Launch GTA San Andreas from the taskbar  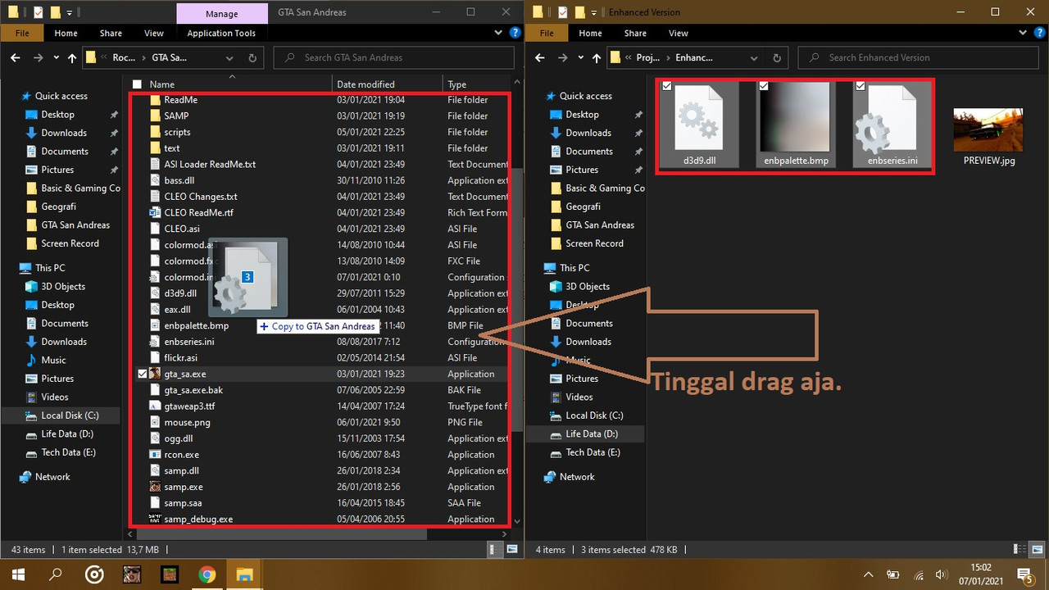click(131, 574)
